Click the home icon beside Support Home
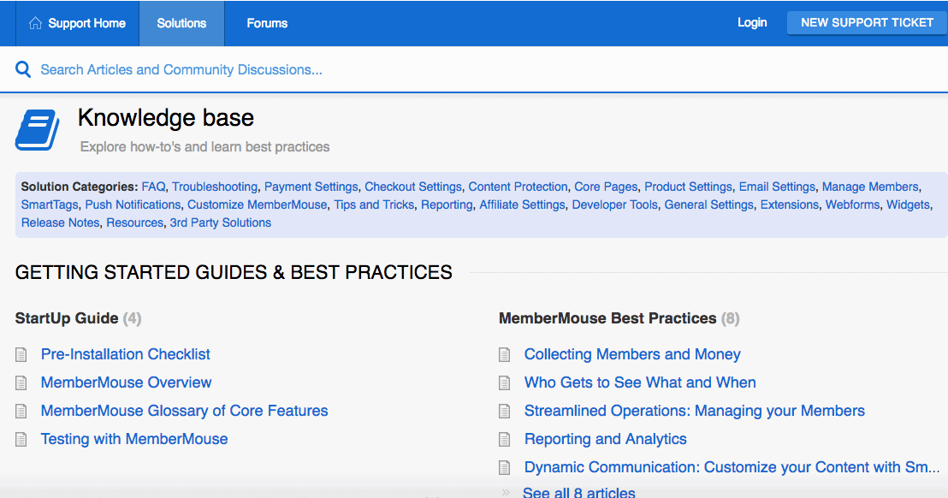948x498 pixels. [35, 23]
